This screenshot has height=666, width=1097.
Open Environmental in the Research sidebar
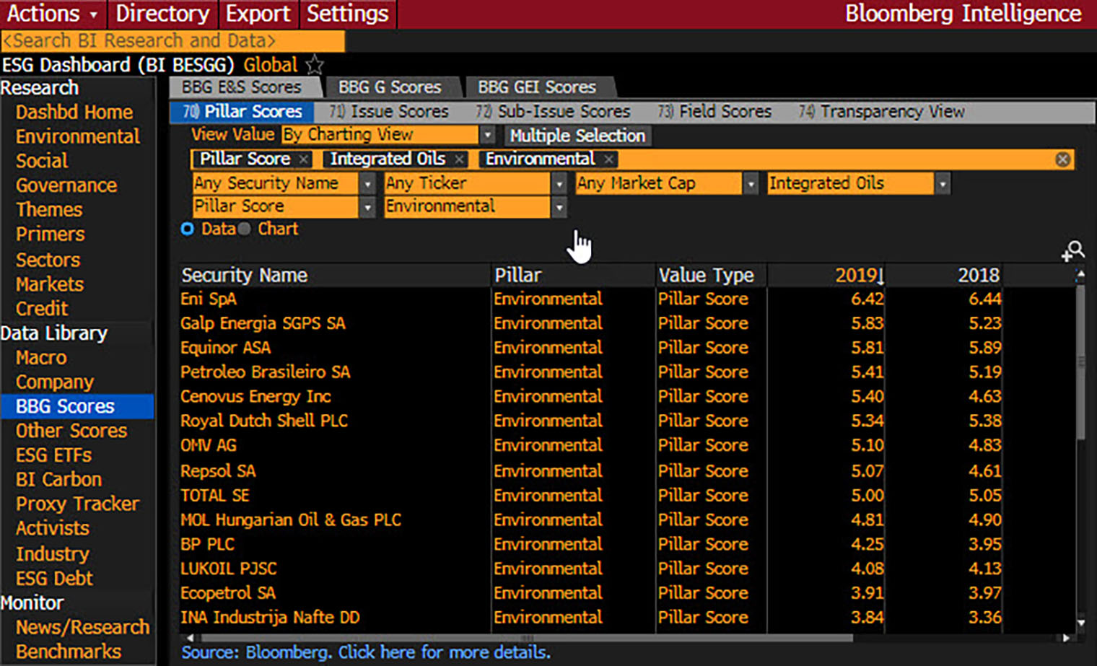[78, 136]
